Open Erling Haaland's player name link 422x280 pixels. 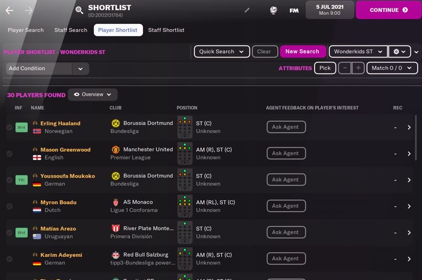pyautogui.click(x=60, y=124)
